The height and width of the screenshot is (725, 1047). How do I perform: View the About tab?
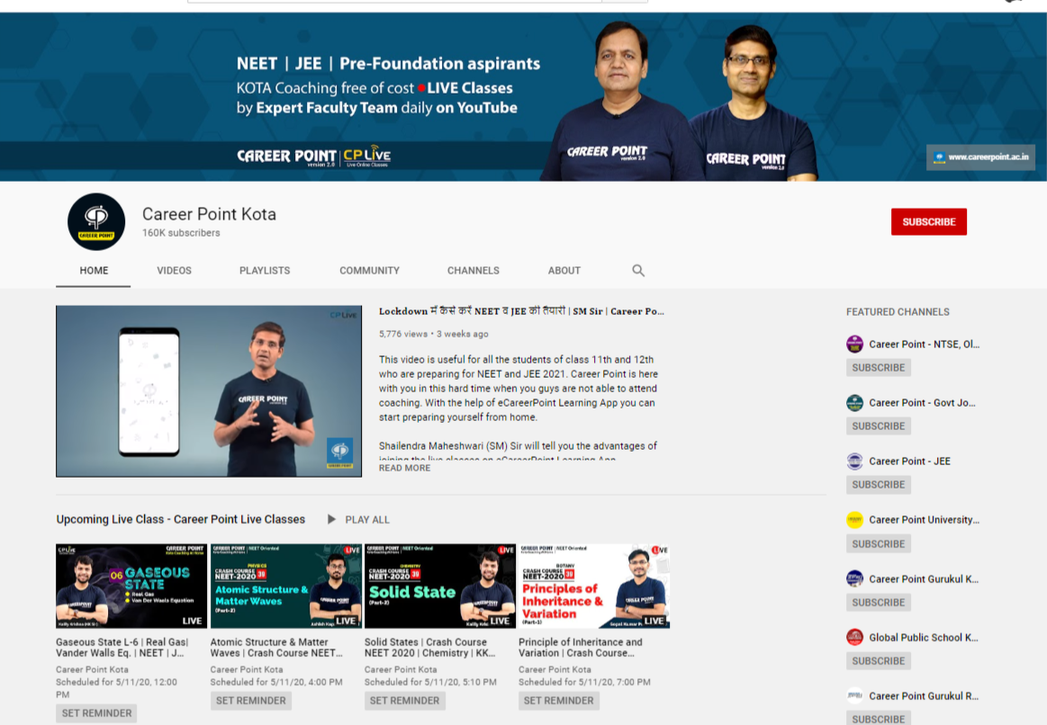tap(564, 270)
